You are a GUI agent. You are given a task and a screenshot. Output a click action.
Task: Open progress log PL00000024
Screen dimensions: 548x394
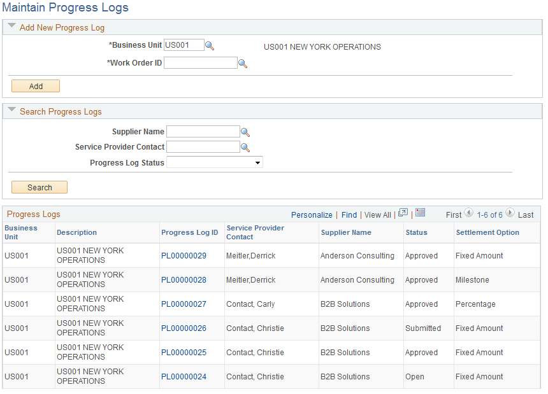[183, 376]
